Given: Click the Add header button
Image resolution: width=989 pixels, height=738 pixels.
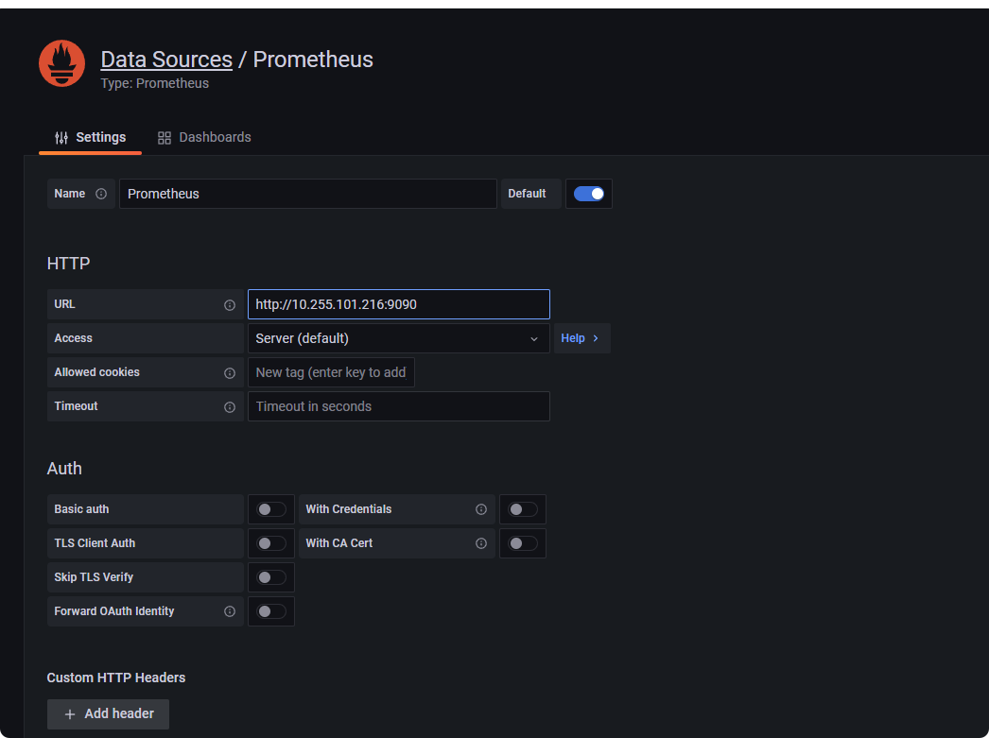Looking at the screenshot, I should coord(108,714).
